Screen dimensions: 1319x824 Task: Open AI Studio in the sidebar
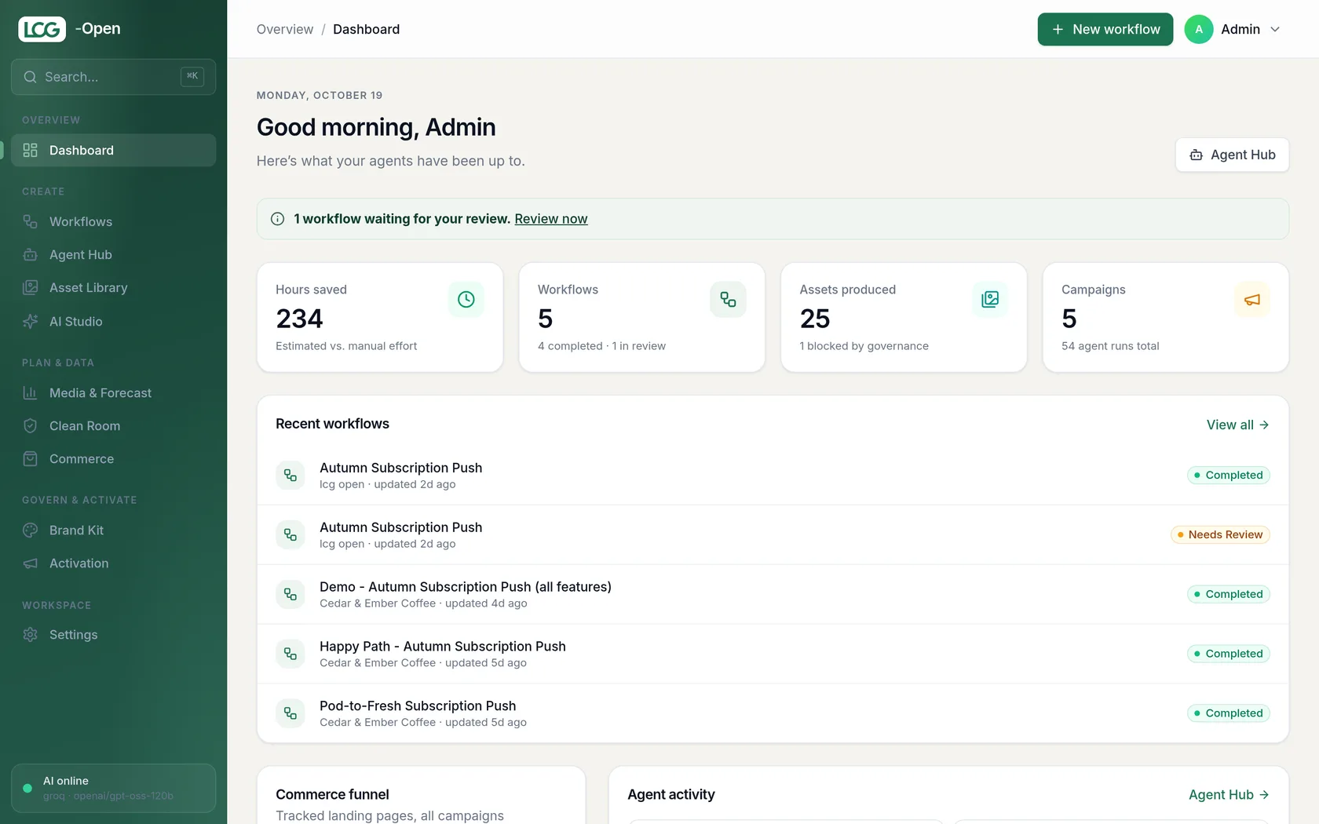tap(113, 322)
